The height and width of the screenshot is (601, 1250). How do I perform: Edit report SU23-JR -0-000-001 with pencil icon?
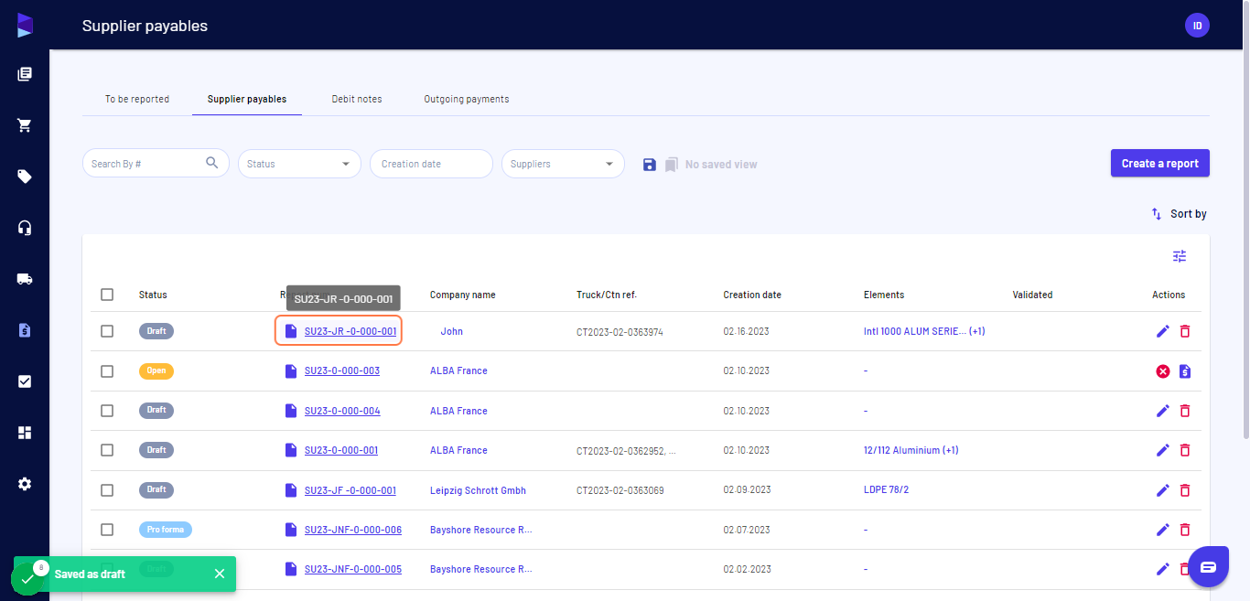point(1163,331)
